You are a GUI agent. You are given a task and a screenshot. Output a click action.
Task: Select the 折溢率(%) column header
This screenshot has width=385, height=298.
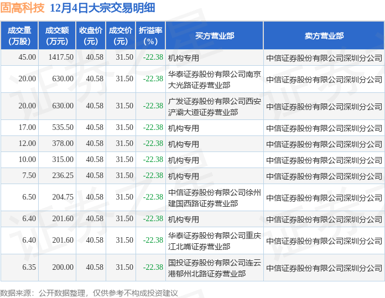[x=150, y=35]
